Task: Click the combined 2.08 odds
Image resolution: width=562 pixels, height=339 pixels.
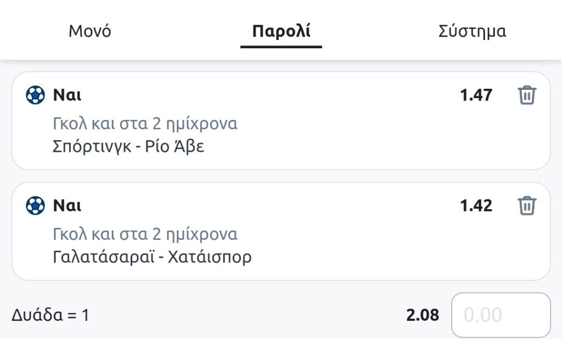Action: coord(422,315)
